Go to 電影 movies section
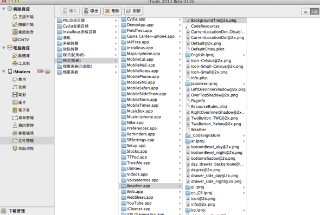This screenshot has width=320, height=215. (19, 95)
